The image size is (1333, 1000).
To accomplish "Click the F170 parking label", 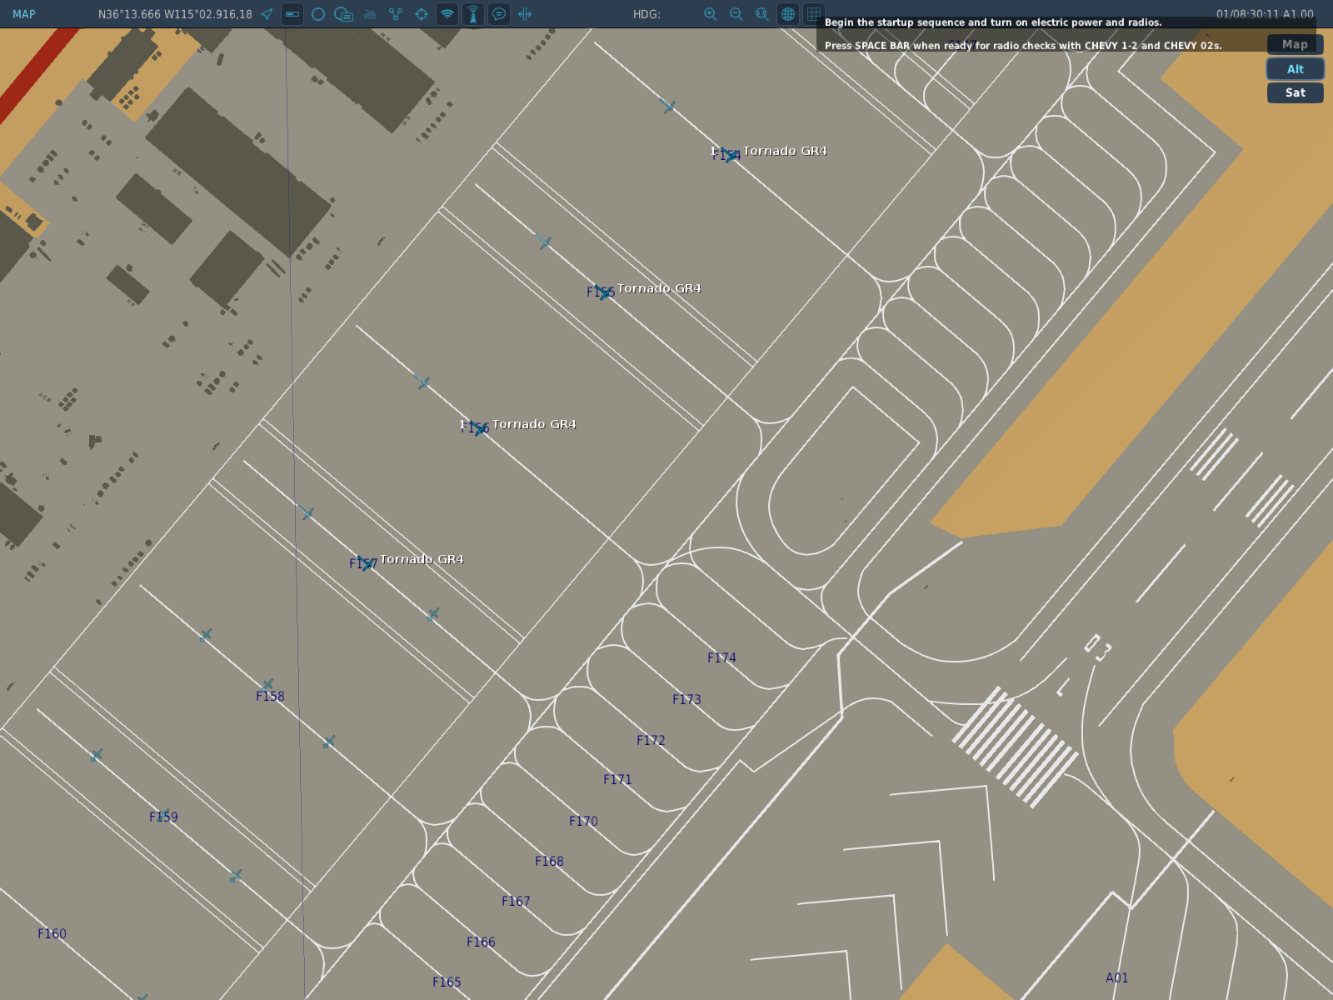I will coord(583,822).
